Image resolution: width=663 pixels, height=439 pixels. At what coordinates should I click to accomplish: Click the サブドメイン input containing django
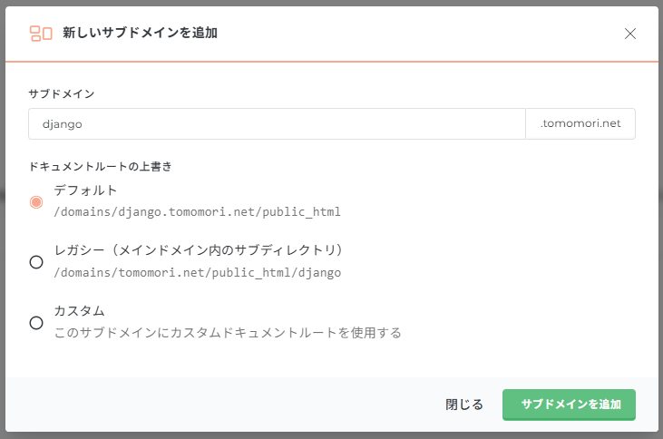pyautogui.click(x=277, y=124)
